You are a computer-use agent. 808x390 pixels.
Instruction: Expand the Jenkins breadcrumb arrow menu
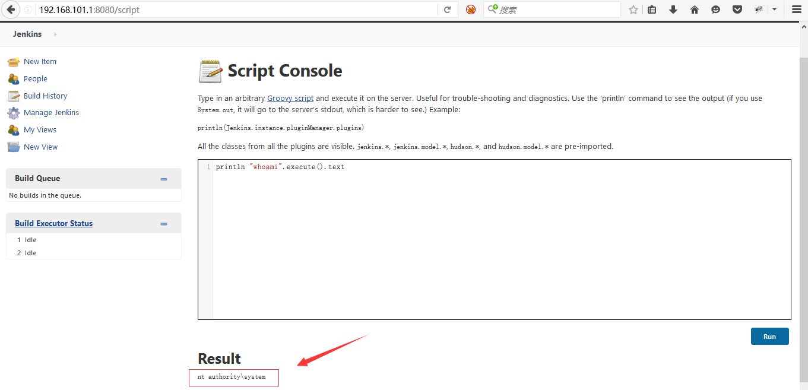pos(55,34)
